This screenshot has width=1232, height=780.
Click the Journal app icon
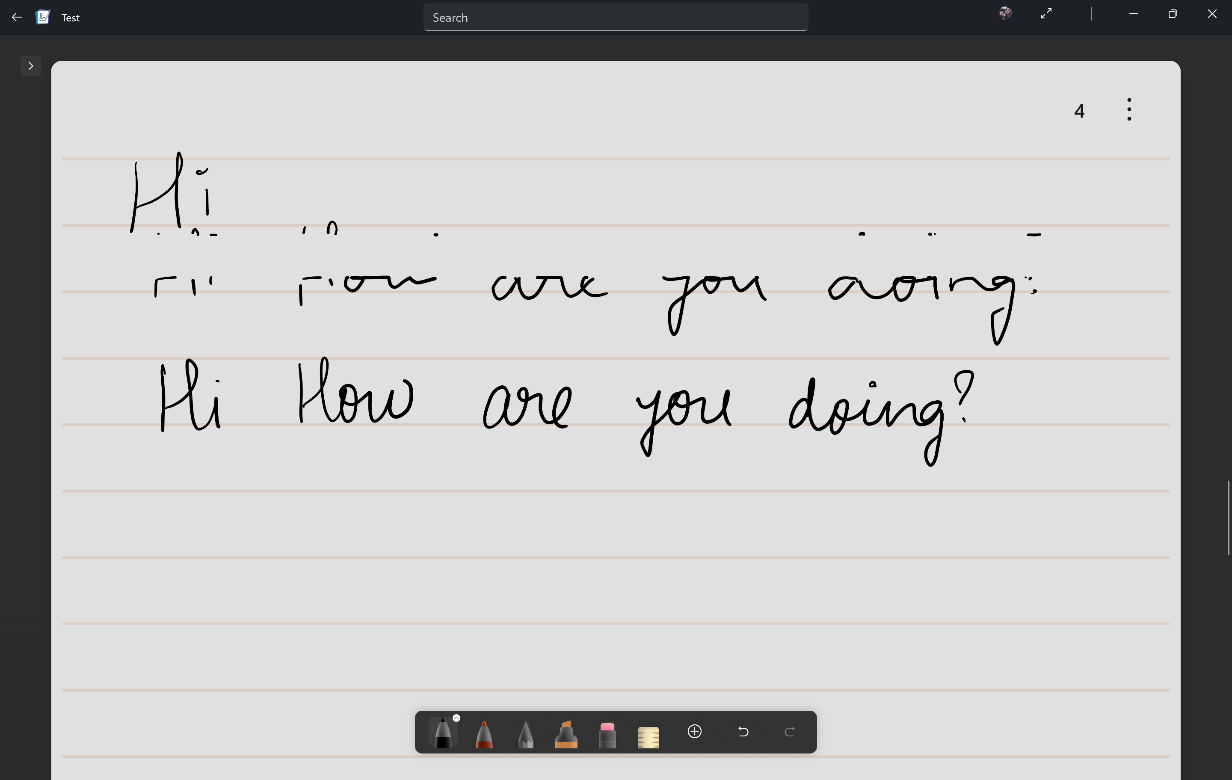pos(43,18)
